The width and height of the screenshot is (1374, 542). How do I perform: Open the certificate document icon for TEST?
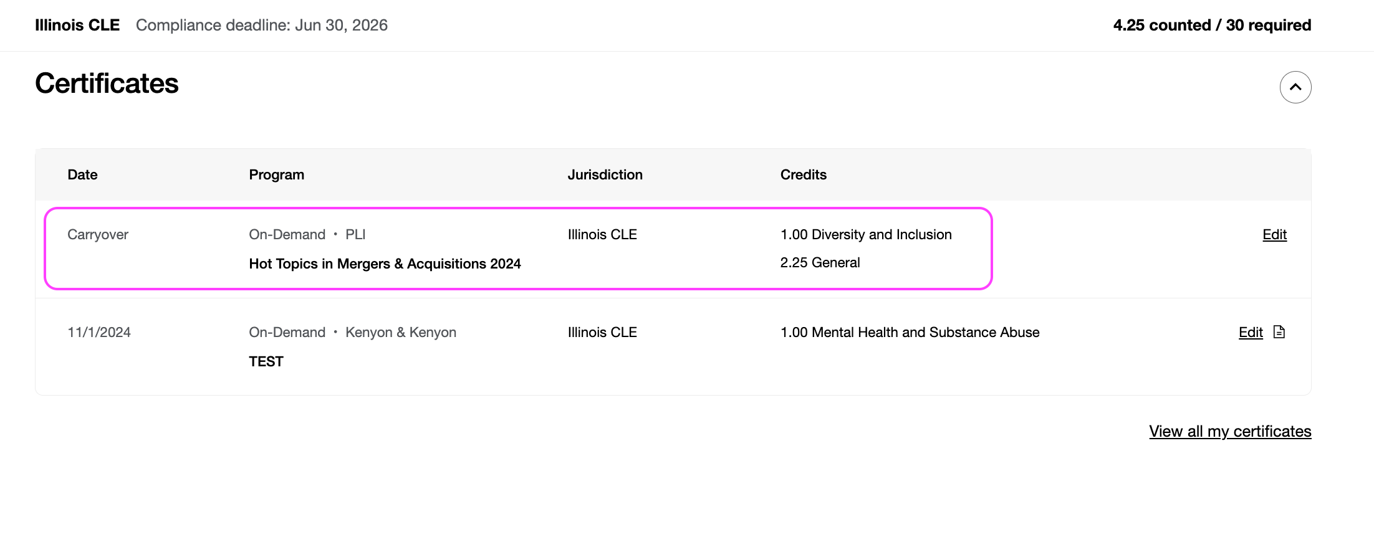point(1279,332)
